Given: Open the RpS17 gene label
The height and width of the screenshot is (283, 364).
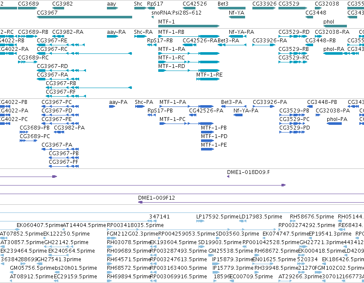Looking at the screenshot, I should [x=155, y=4].
